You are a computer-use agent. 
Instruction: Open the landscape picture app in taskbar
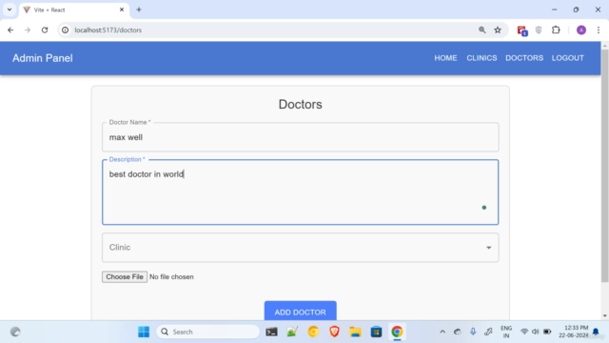click(x=292, y=332)
